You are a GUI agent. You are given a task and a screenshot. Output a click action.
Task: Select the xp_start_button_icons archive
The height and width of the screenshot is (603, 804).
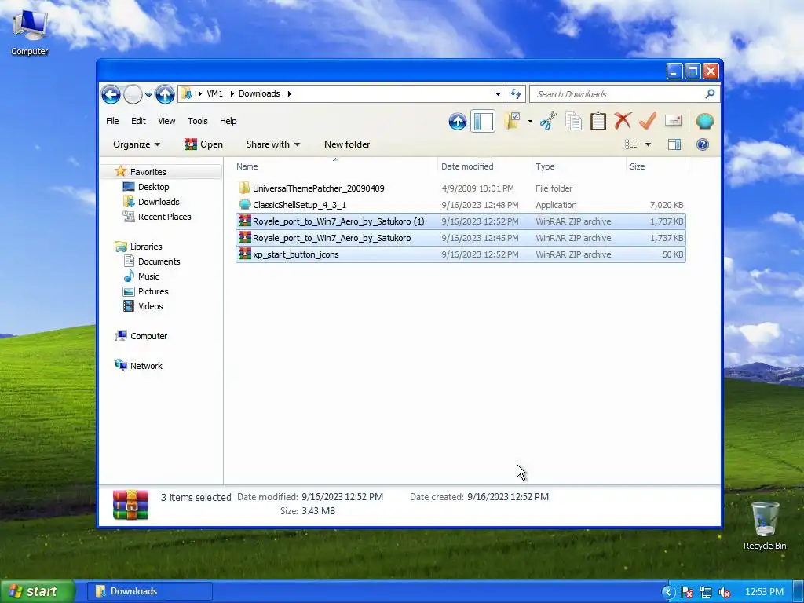[460, 254]
